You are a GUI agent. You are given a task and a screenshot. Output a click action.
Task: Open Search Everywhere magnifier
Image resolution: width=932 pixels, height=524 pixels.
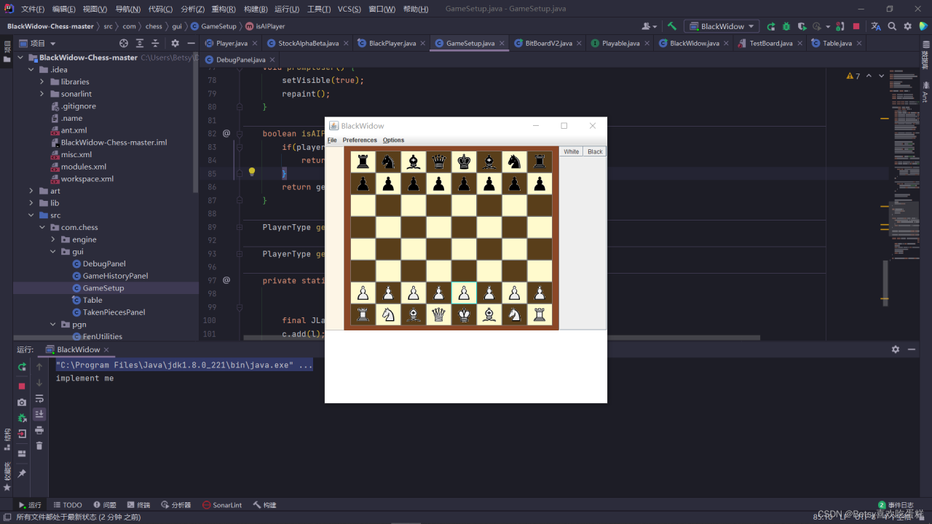[892, 26]
